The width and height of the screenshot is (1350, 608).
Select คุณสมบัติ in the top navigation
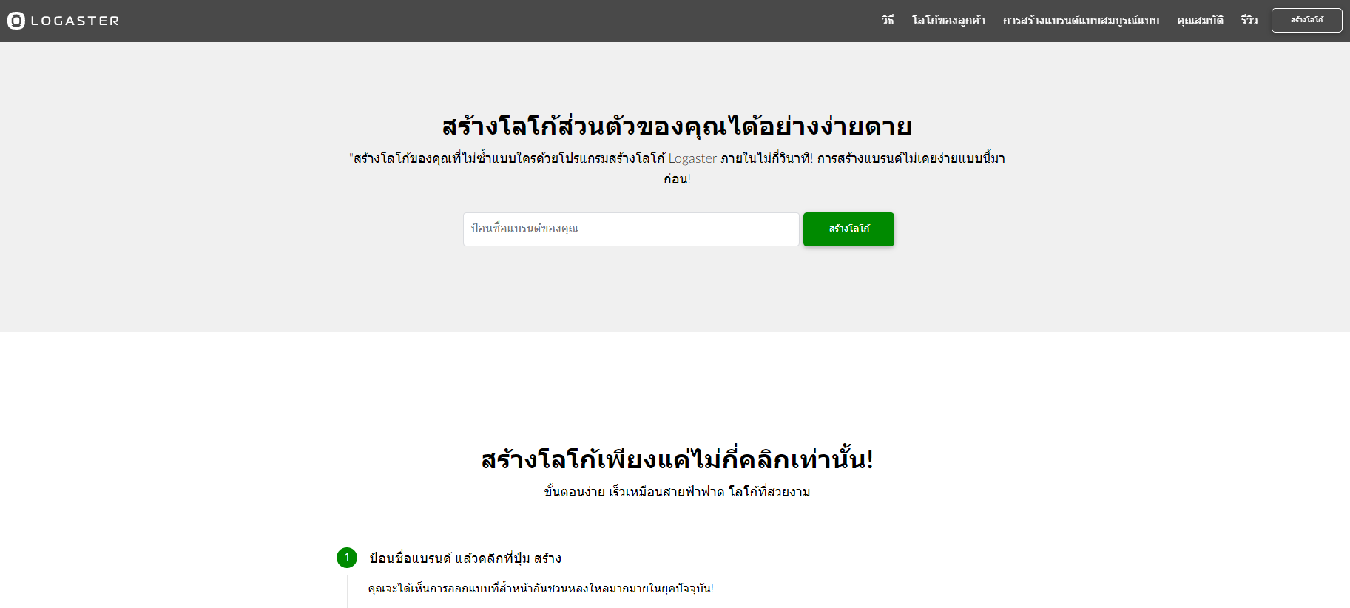[x=1200, y=21]
